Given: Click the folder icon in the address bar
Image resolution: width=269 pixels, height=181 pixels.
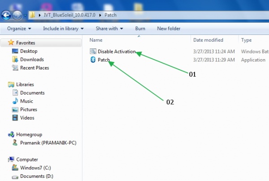Looking at the screenshot, I should (x=32, y=15).
